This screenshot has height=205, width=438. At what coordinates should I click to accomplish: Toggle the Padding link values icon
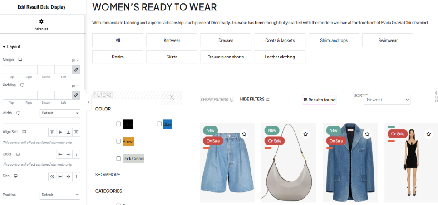click(x=76, y=95)
